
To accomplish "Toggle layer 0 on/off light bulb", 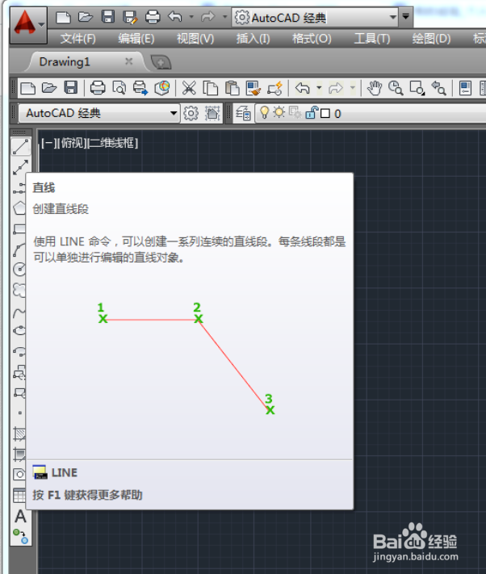I will (x=264, y=113).
